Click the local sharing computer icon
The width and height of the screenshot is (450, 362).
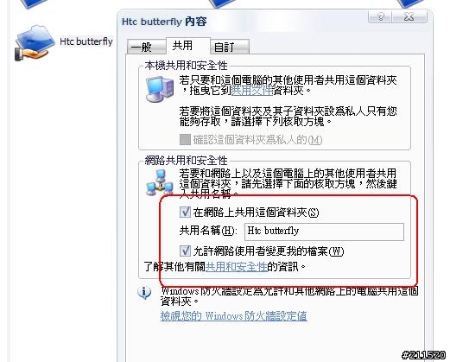160,89
